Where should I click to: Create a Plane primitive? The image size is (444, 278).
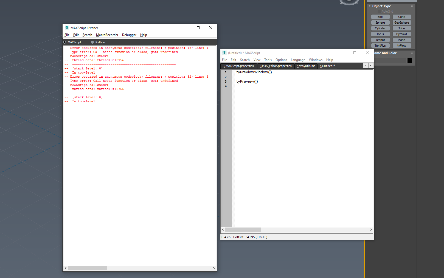coord(402,40)
